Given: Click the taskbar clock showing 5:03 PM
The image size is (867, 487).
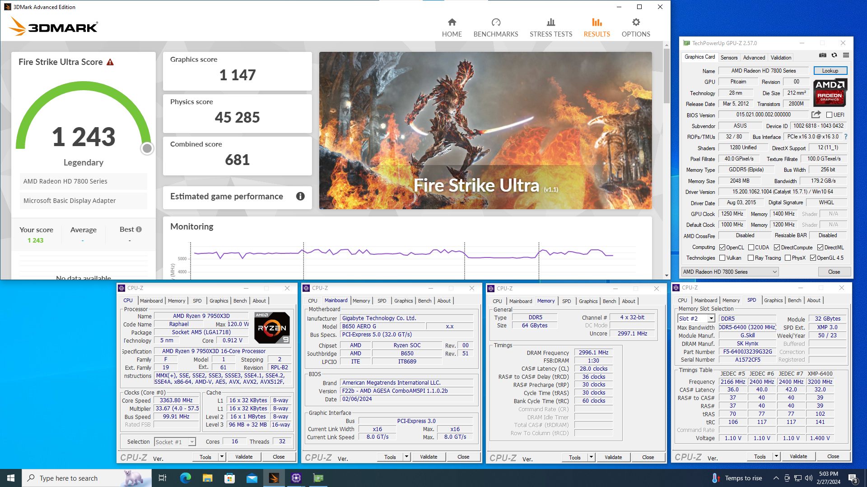Looking at the screenshot, I should (828, 478).
